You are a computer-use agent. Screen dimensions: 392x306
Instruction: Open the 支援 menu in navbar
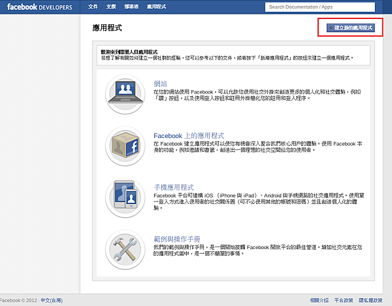111,7
